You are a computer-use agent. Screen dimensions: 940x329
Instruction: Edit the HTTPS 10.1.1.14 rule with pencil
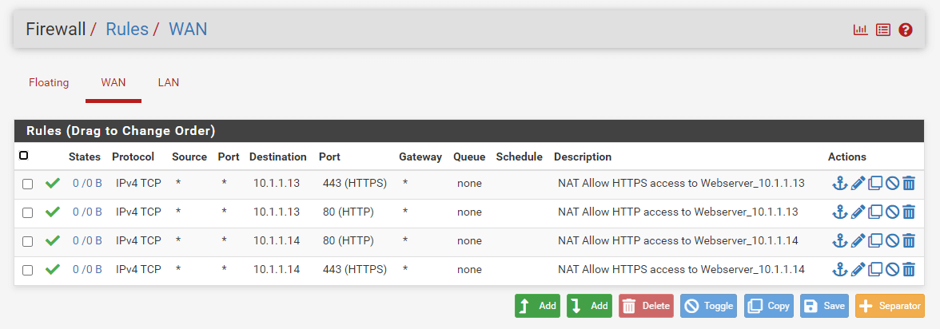pos(858,269)
